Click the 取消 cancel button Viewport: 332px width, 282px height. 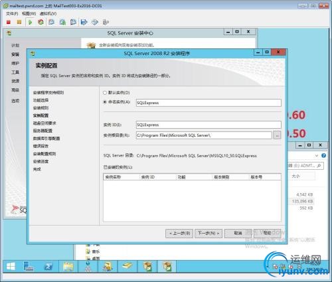(238, 233)
